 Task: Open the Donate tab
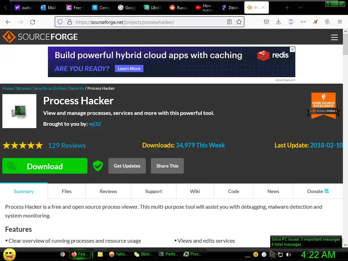pos(318,191)
